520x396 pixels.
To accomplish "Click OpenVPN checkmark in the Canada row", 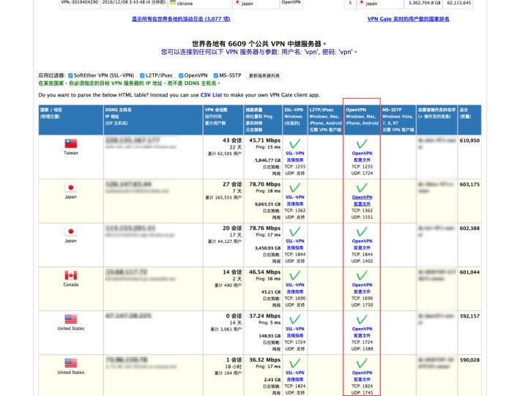I will click(x=362, y=275).
